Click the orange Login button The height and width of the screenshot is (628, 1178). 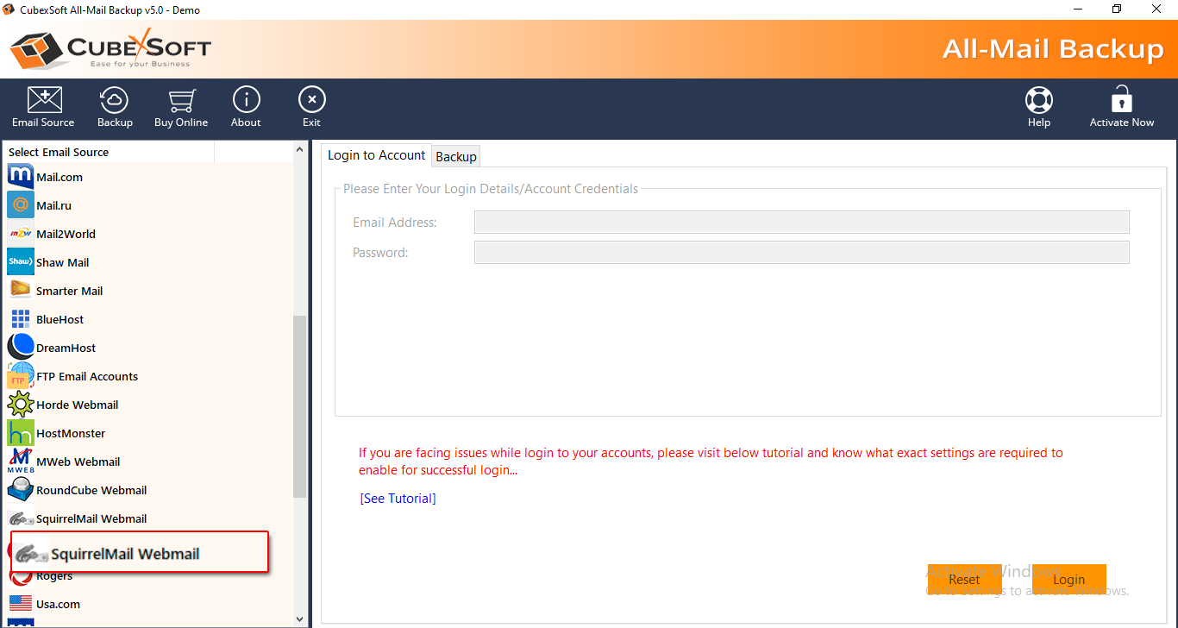[x=1068, y=580]
